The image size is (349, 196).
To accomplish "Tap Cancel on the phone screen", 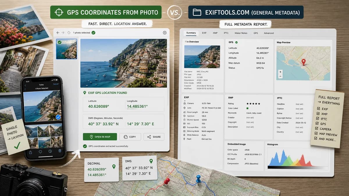I will (56, 84).
